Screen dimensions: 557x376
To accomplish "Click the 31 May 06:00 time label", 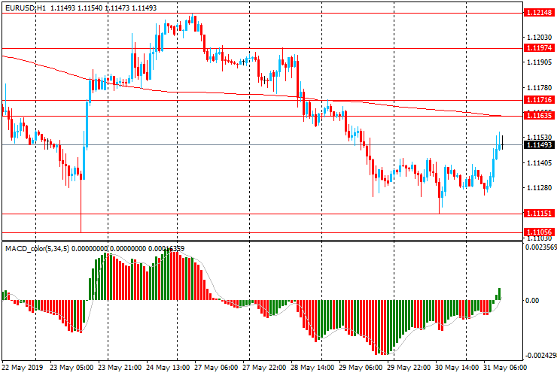I will (505, 368).
